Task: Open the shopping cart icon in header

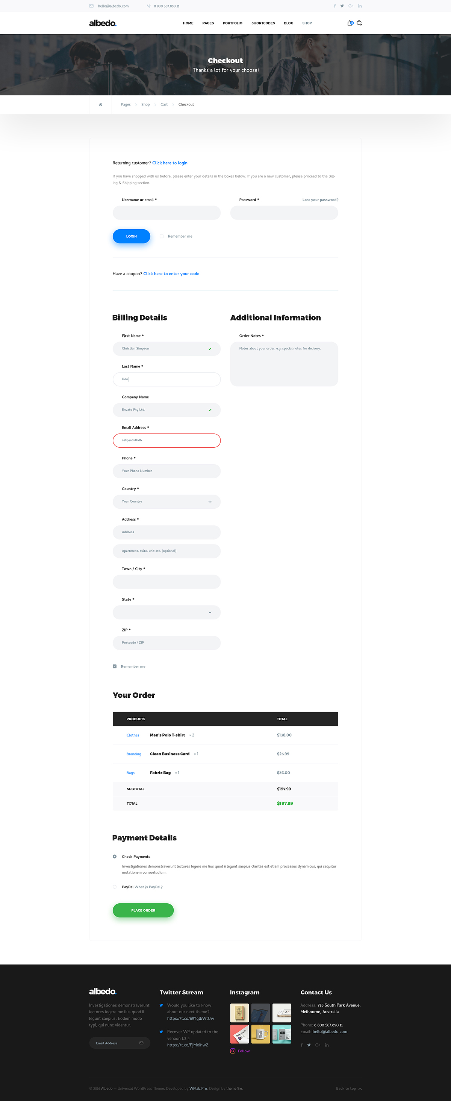Action: click(350, 23)
